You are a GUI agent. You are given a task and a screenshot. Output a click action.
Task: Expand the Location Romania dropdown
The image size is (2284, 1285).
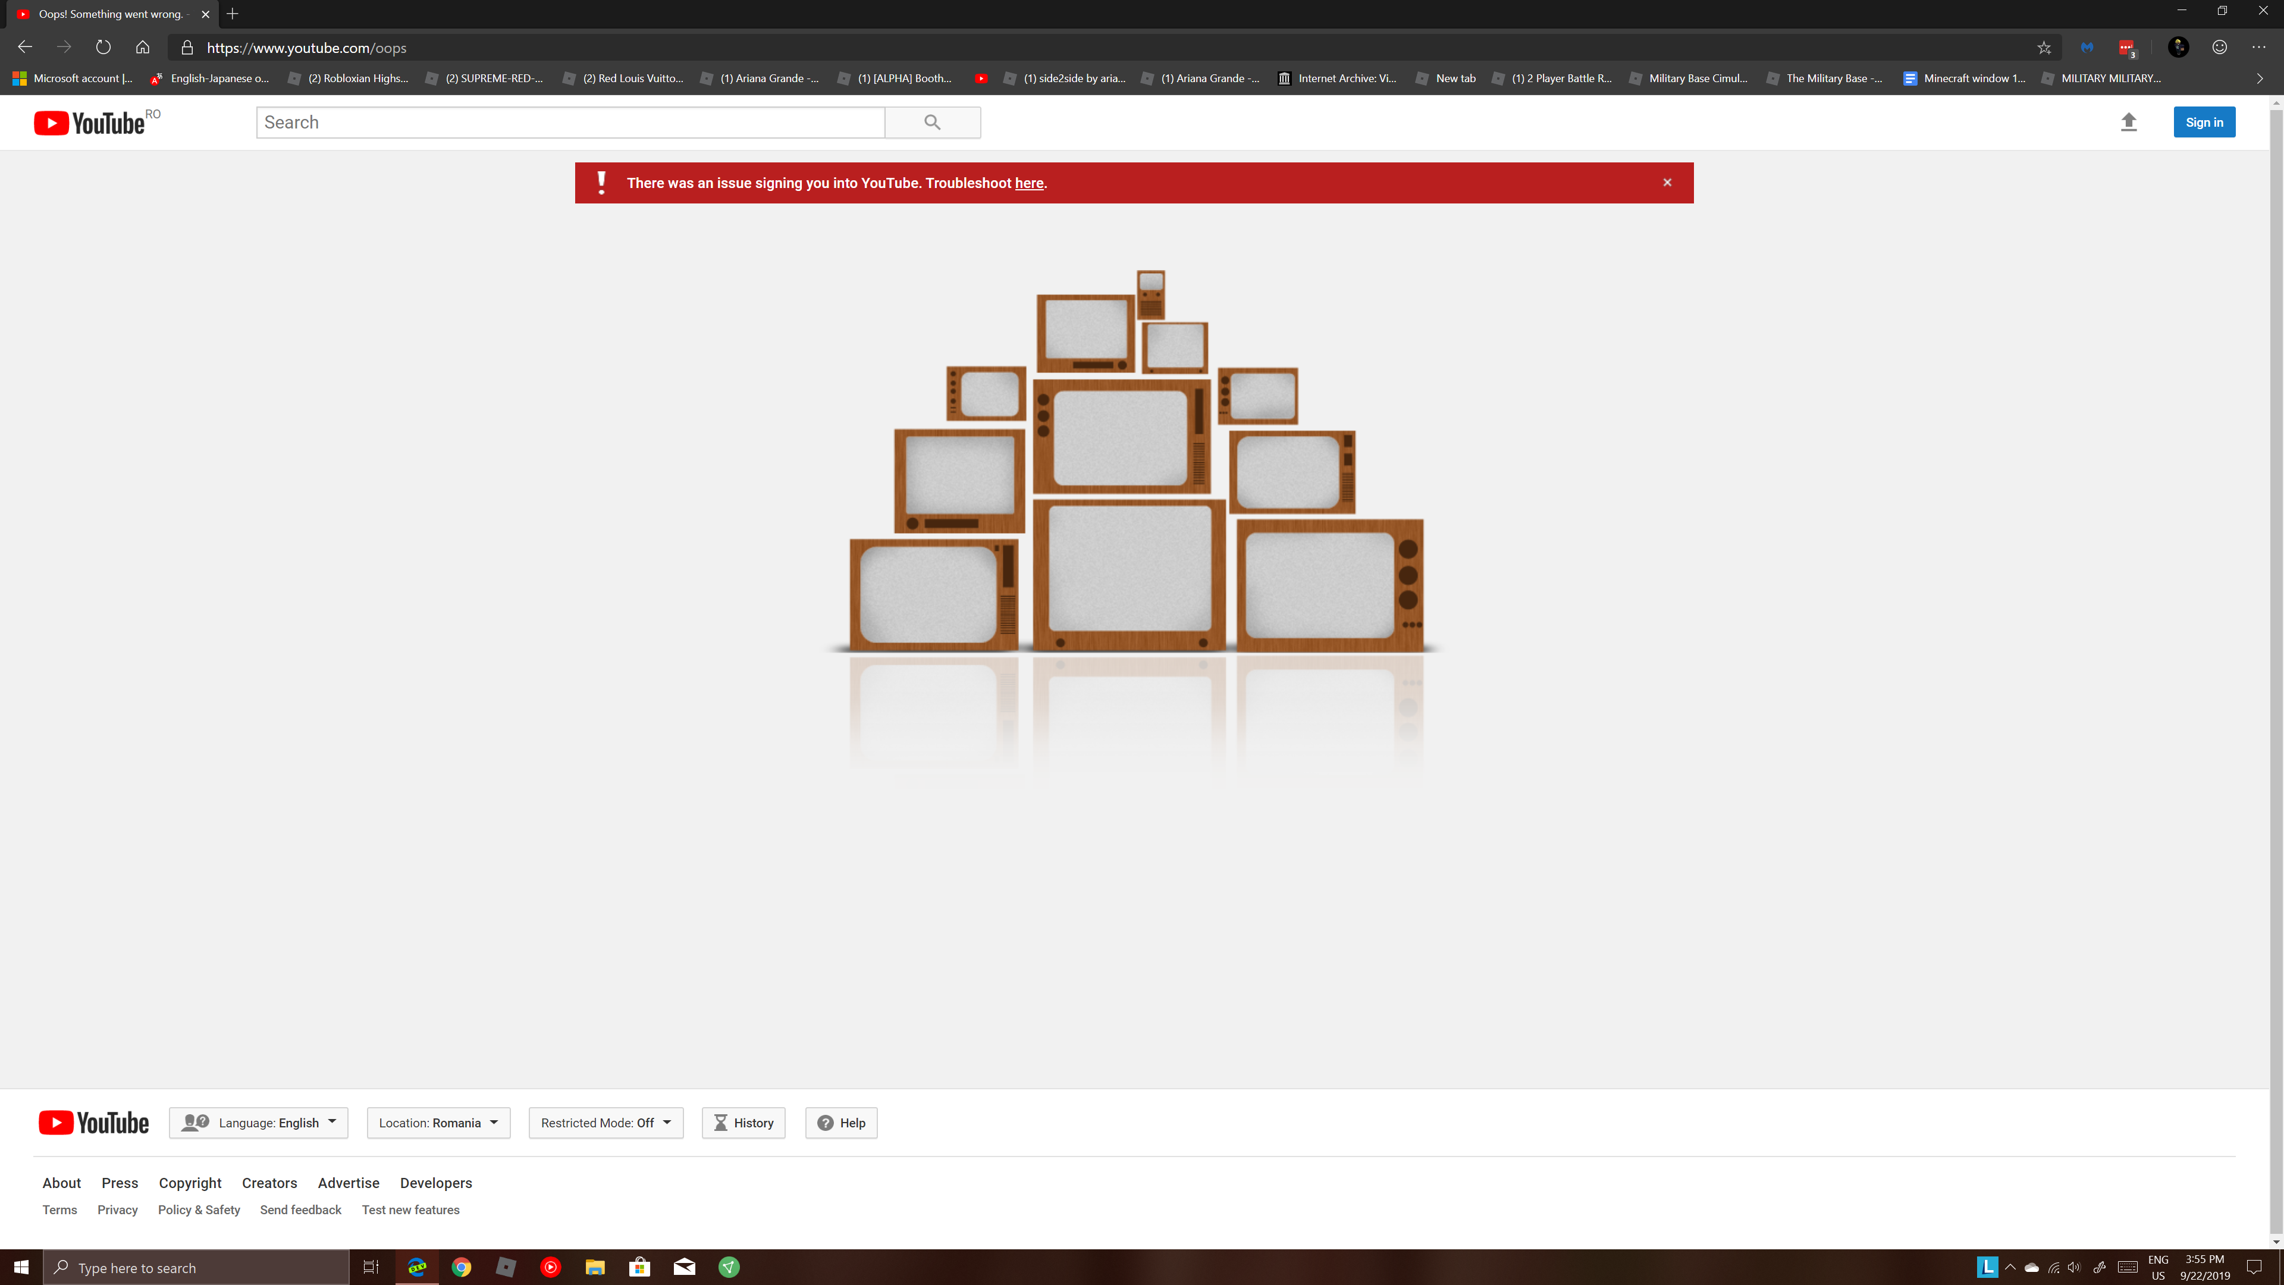tap(438, 1122)
